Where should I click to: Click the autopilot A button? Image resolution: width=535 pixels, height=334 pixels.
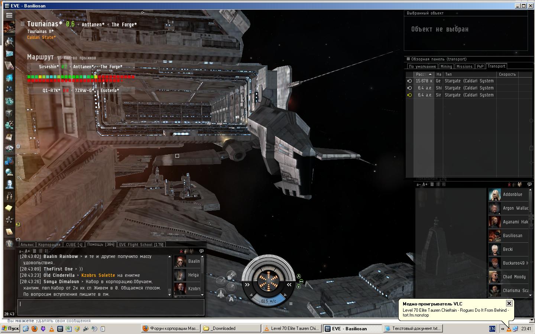tap(231, 299)
